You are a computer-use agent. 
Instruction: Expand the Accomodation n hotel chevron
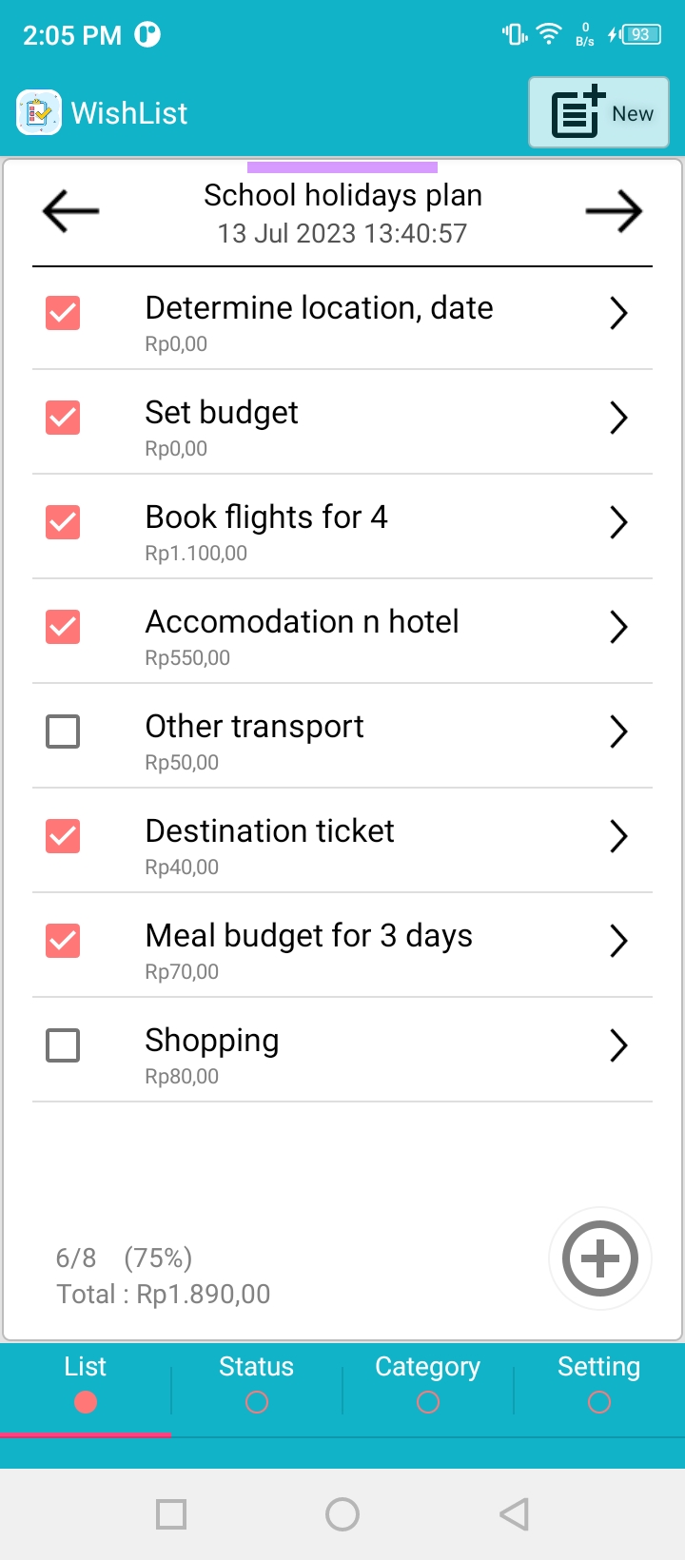(618, 627)
